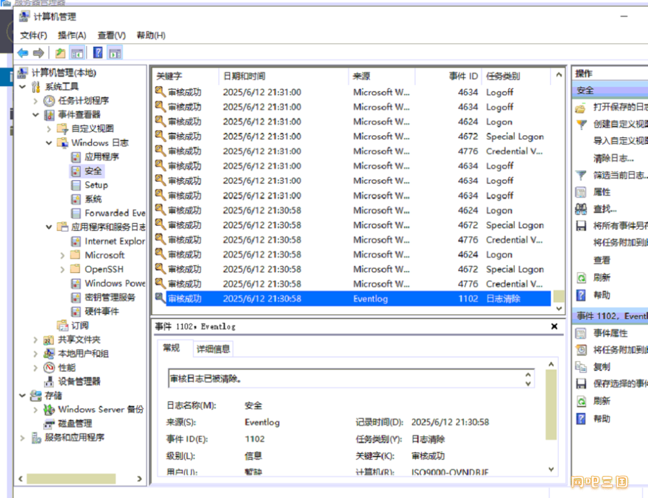Collapse the 系统工具 tree node

click(22, 87)
